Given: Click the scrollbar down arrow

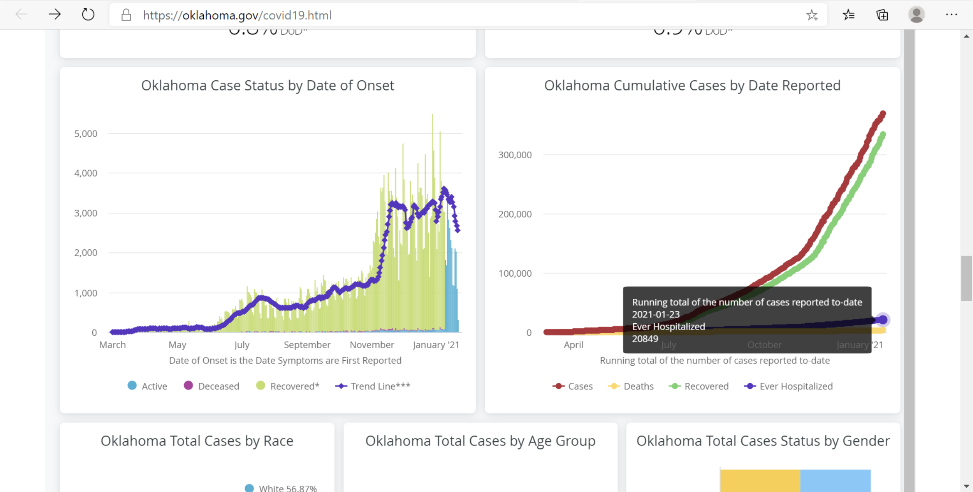Looking at the screenshot, I should (x=966, y=486).
